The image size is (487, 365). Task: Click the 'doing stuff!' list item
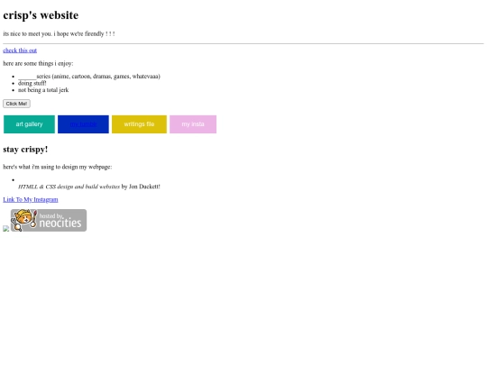pyautogui.click(x=32, y=83)
